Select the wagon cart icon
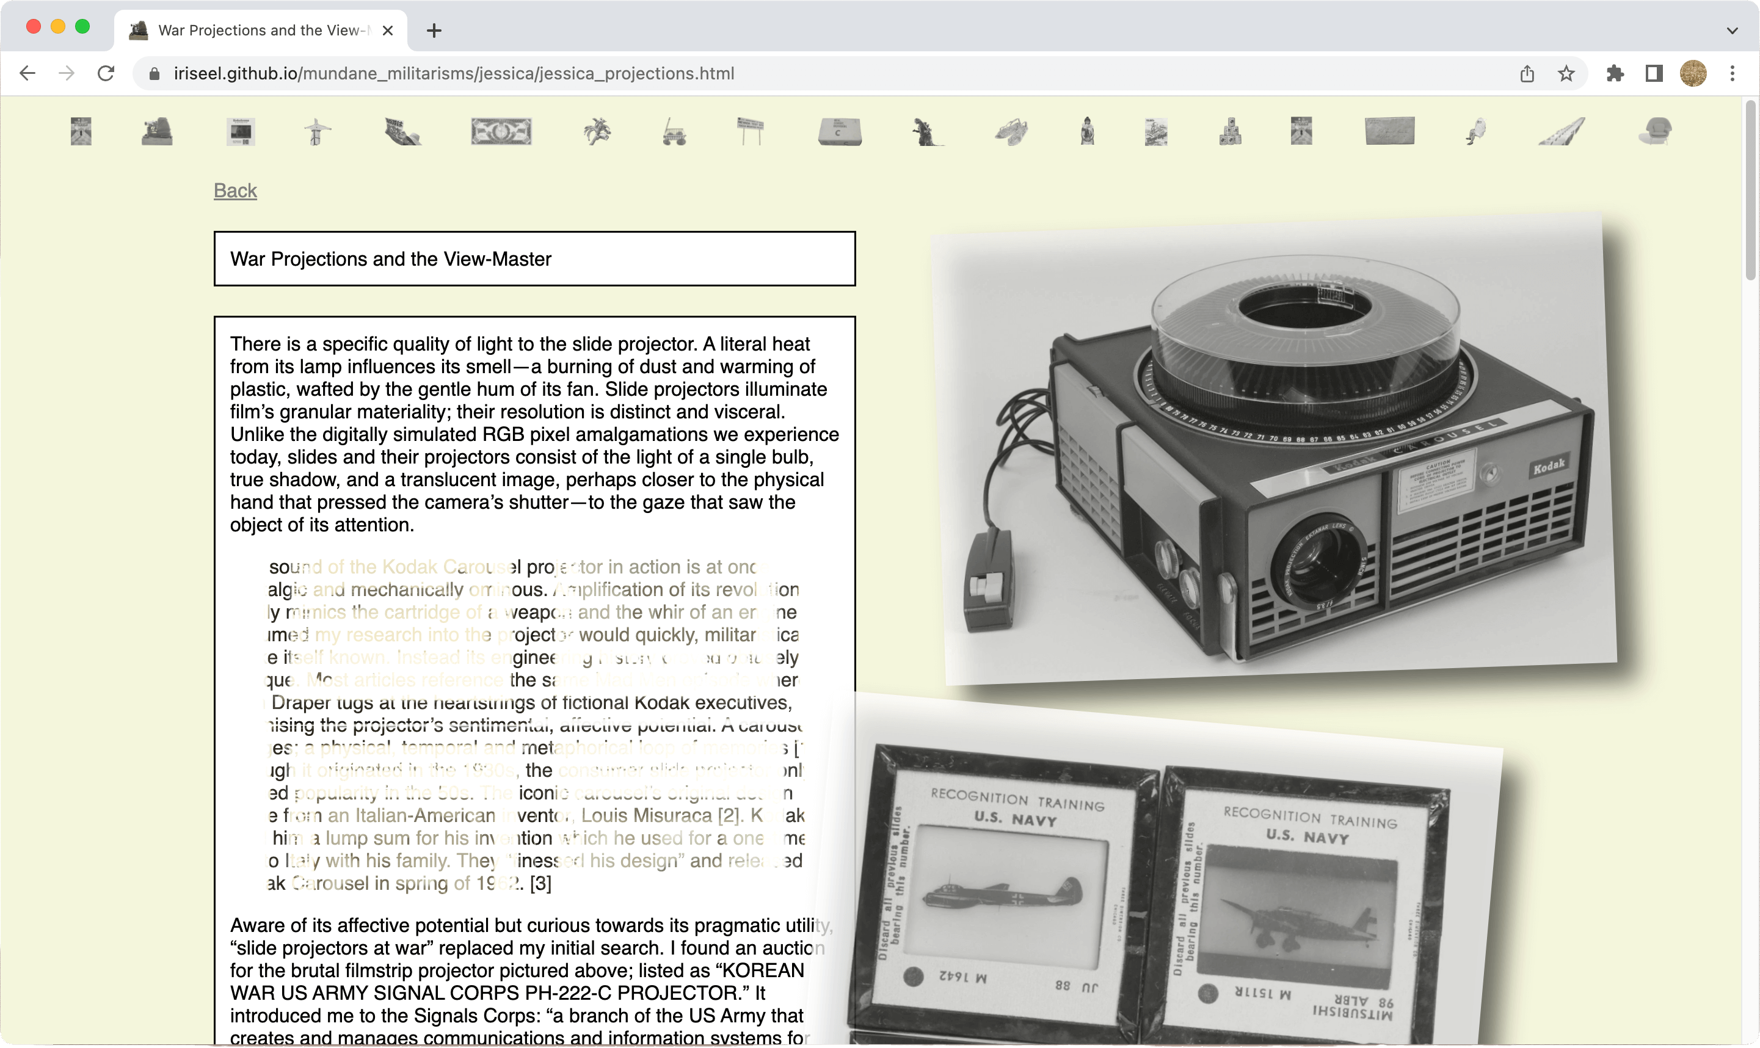 point(674,132)
